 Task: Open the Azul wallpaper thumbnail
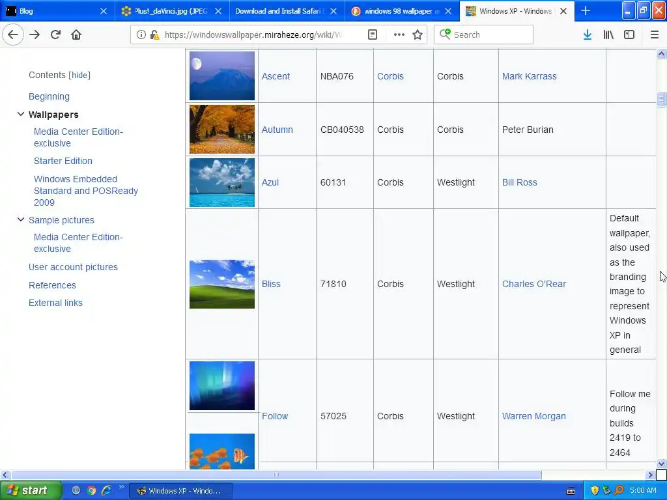222,182
